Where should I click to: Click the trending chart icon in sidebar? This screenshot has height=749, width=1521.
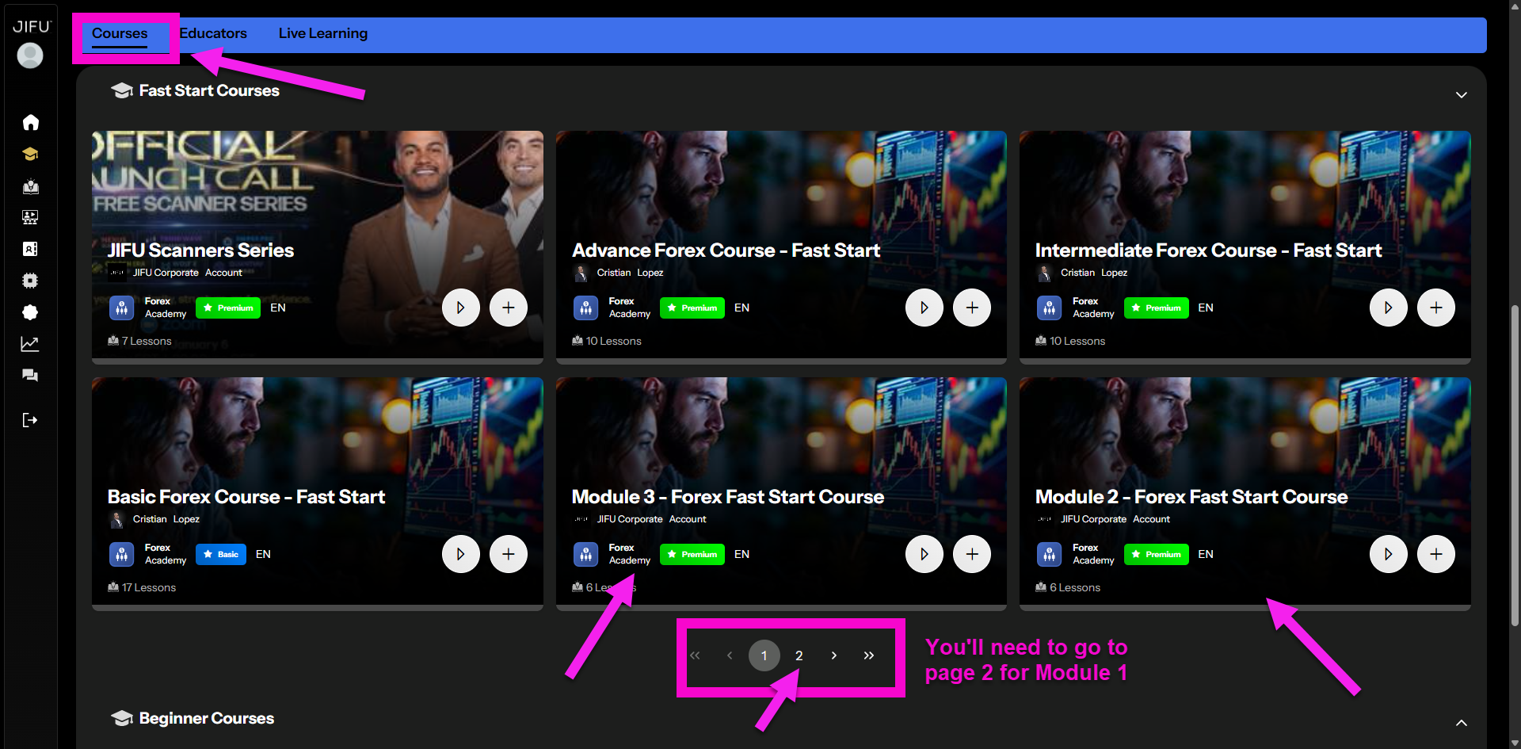pos(30,344)
